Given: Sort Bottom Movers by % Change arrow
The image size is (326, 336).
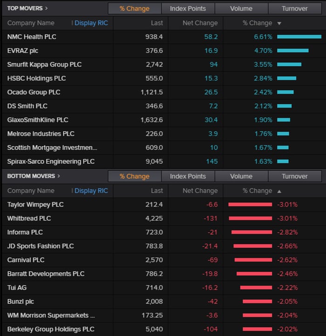Looking at the screenshot, I should click(279, 191).
